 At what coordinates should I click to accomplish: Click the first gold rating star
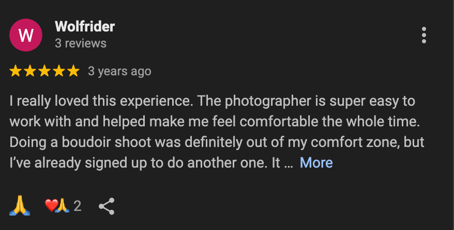pyautogui.click(x=16, y=71)
